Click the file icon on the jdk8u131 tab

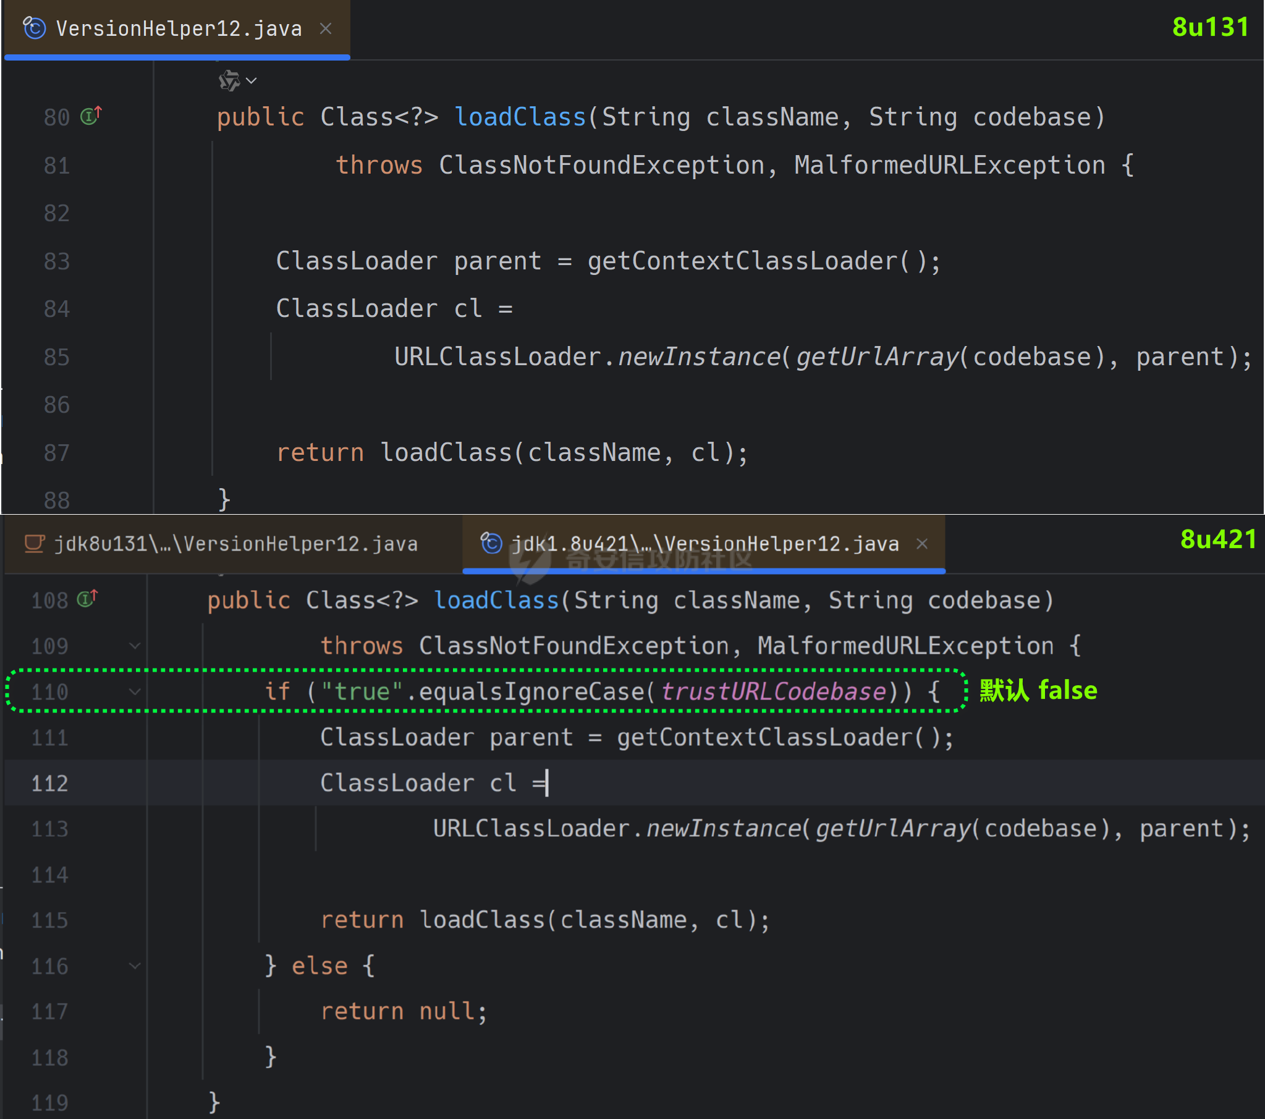coord(34,543)
